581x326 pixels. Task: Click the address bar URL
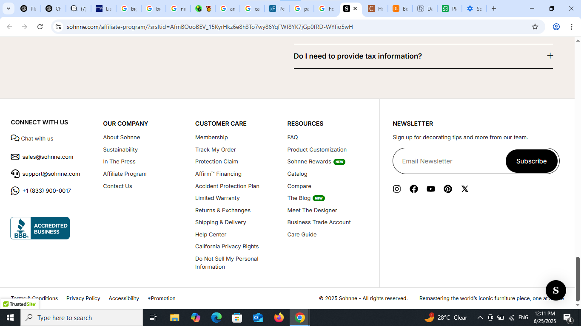tap(210, 27)
